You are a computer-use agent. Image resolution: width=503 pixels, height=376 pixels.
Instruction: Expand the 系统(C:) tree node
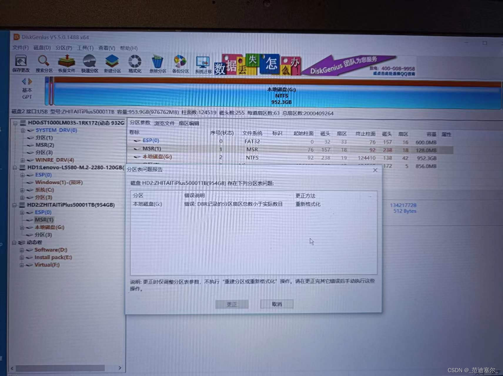click(22, 190)
